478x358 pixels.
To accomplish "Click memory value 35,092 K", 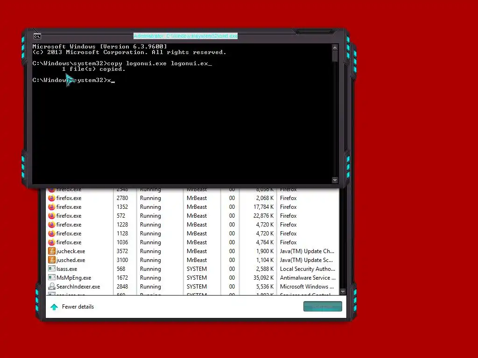I will pos(263,278).
